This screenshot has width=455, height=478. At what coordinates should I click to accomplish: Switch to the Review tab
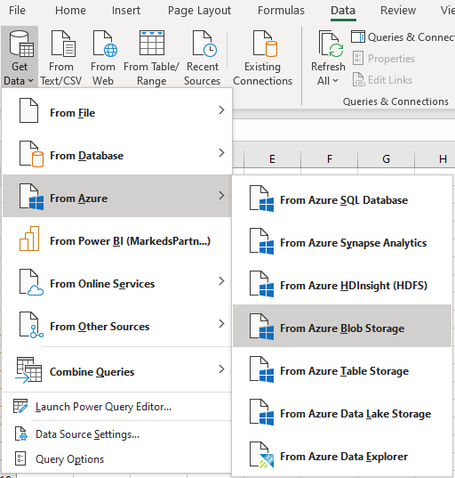[398, 11]
